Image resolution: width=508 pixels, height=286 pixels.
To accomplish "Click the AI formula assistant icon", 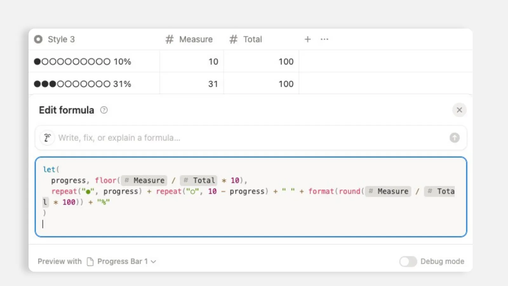I will coord(47,138).
